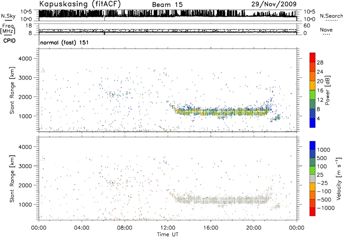Click the '-1000' value on Velocity scale
Viewport: 343px width, 237px height.
pos(326,208)
